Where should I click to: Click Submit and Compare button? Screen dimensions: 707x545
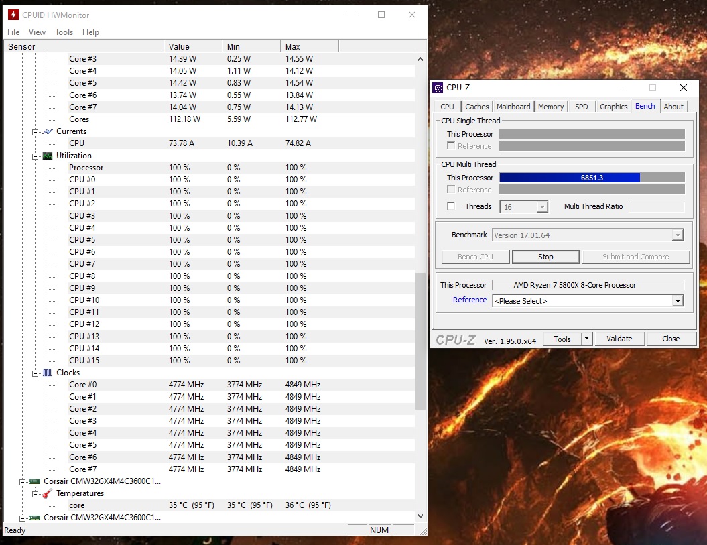point(636,257)
